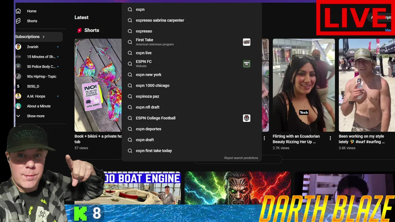395x222 pixels.
Task: Choose the espn nfl draft suggestion
Action: pyautogui.click(x=192, y=107)
